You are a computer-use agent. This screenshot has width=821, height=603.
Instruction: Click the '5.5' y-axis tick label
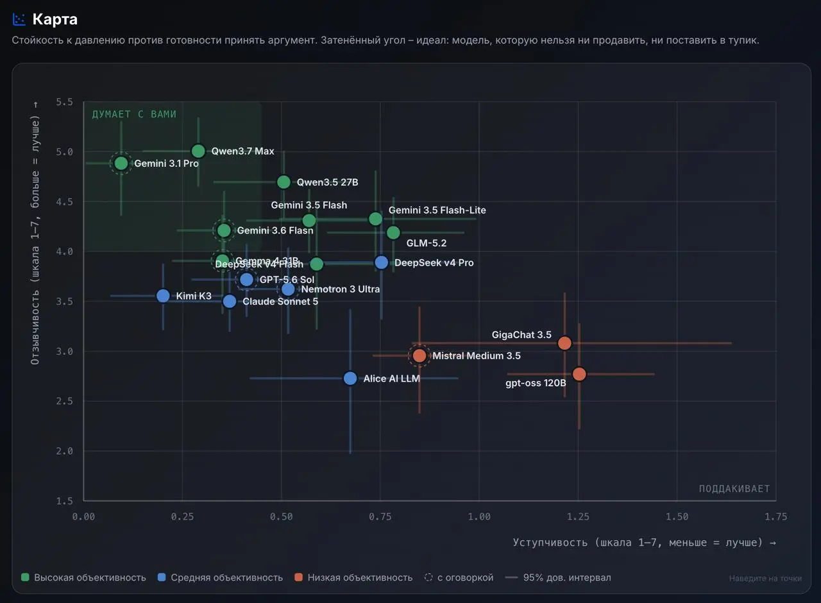tap(64, 102)
